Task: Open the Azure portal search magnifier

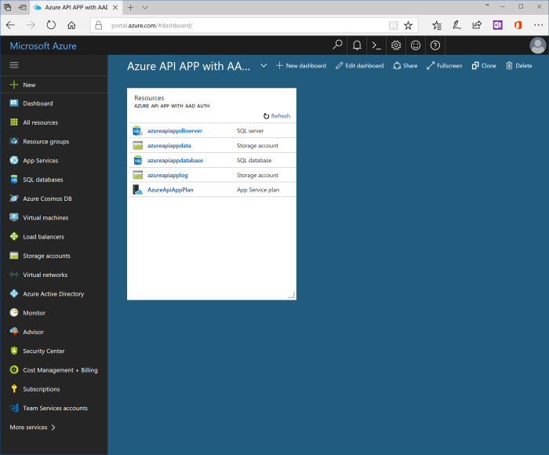Action: (x=337, y=45)
